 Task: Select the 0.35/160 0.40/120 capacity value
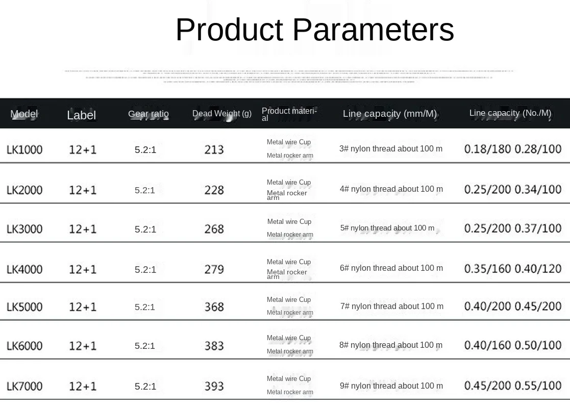512,269
